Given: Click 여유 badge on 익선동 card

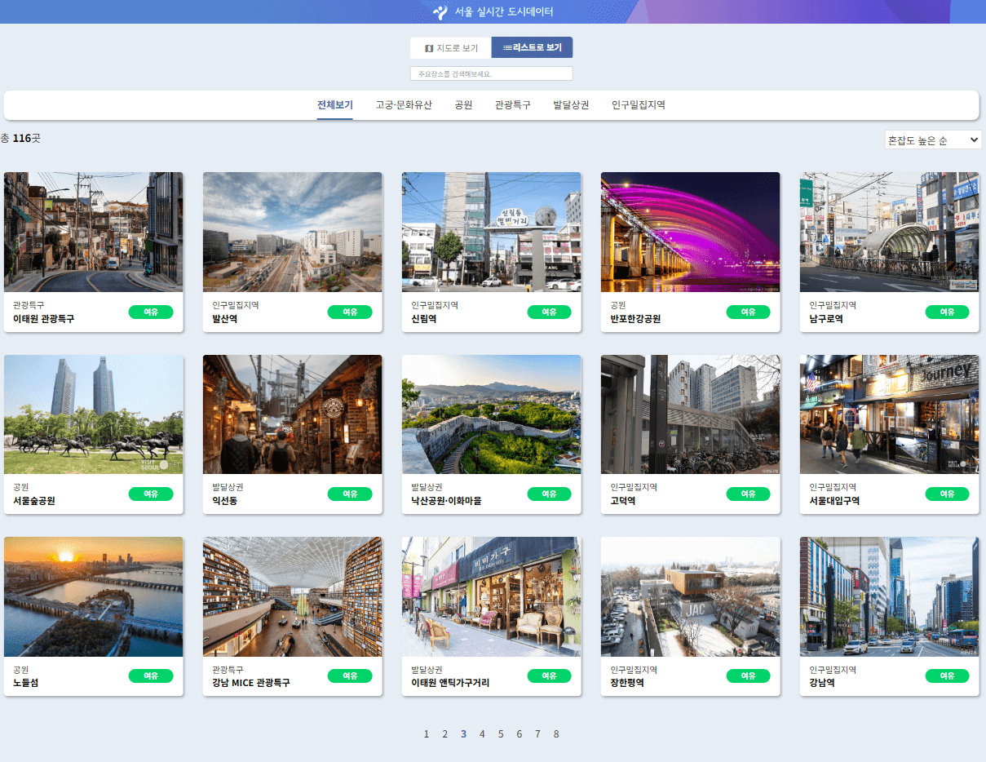Looking at the screenshot, I should (350, 494).
